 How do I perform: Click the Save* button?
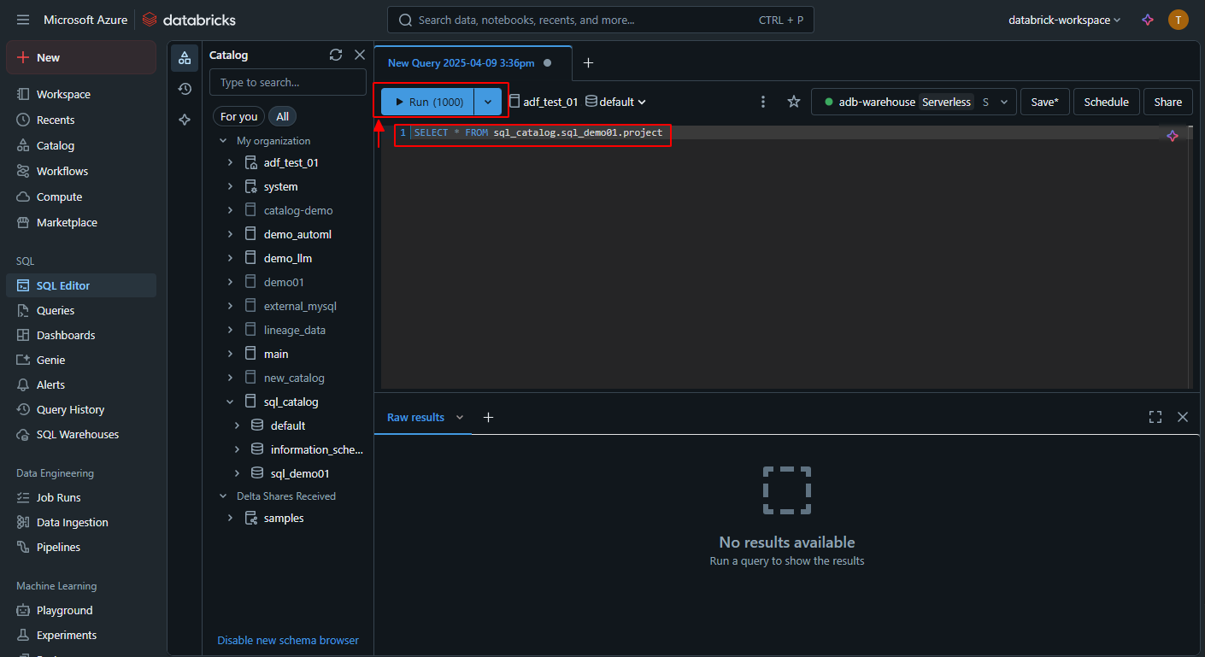point(1044,102)
